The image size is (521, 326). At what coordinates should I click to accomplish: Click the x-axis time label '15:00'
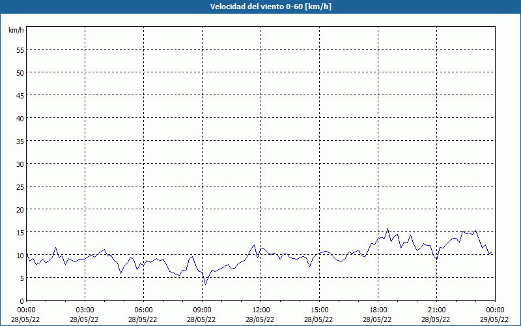(319, 310)
